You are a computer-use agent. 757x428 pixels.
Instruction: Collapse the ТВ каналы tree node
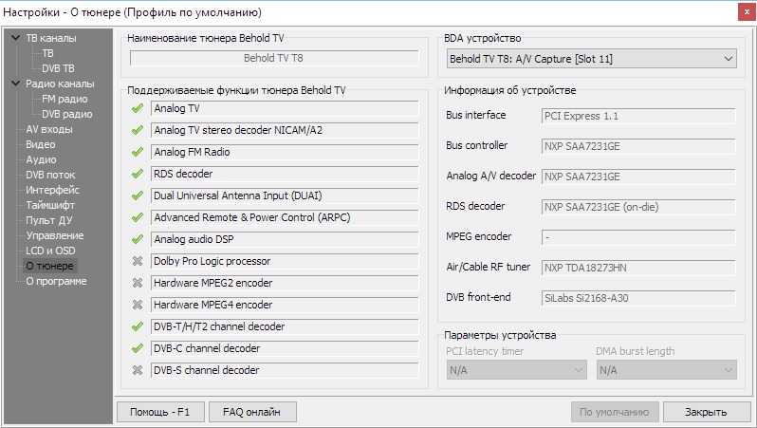coord(15,38)
